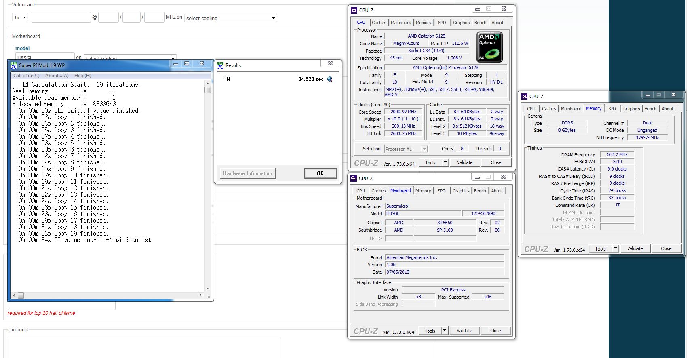Click the Super PI vertical scrollbar thumb
The height and width of the screenshot is (358, 687).
pyautogui.click(x=208, y=90)
